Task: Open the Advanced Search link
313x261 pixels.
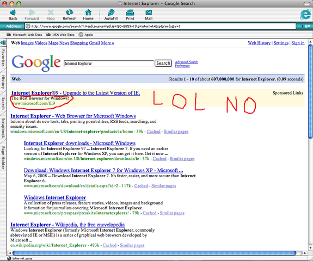Action: [186, 62]
